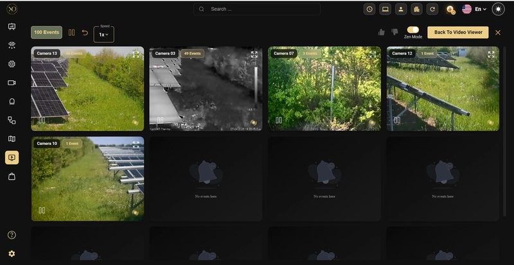Click the app logo icon at top of sidebar
Viewport: 514px width, 265px height.
(x=12, y=9)
